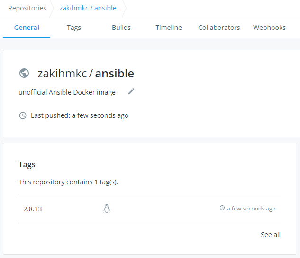The height and width of the screenshot is (258, 300).
Task: Click the Linux penguin icon for tag 2.8.13
Action: point(107,209)
